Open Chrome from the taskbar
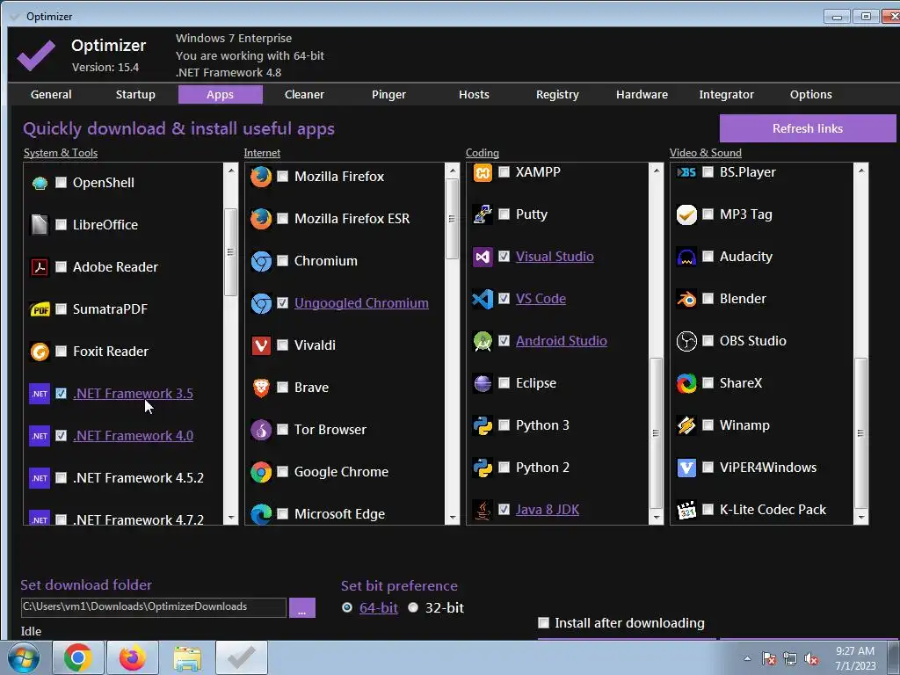The height and width of the screenshot is (675, 900). (x=78, y=657)
